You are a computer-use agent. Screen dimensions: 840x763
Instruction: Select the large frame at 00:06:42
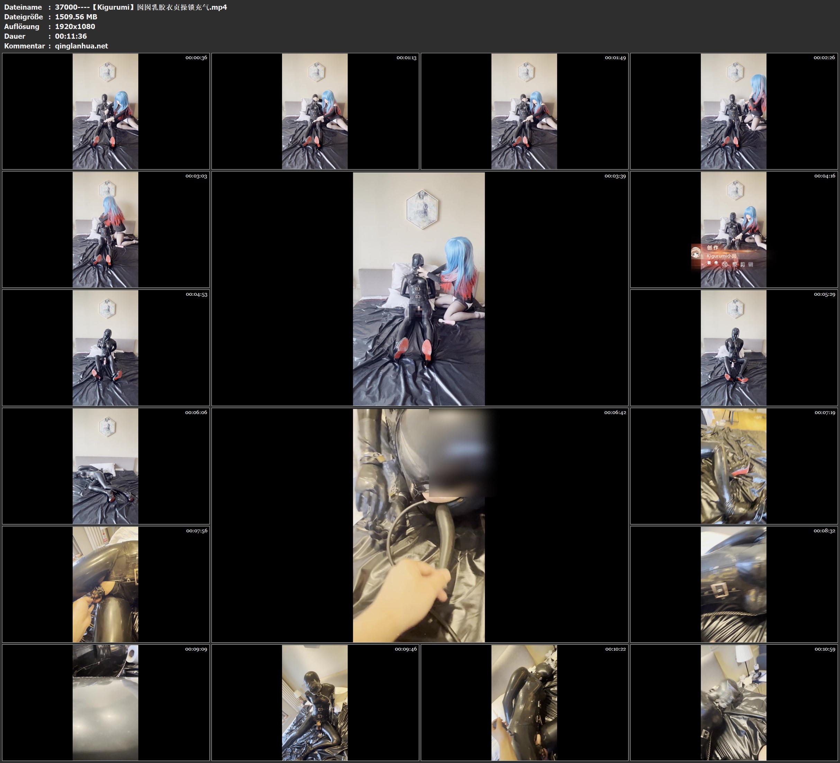(x=419, y=525)
